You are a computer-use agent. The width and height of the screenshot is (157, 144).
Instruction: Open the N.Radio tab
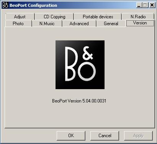(x=138, y=16)
